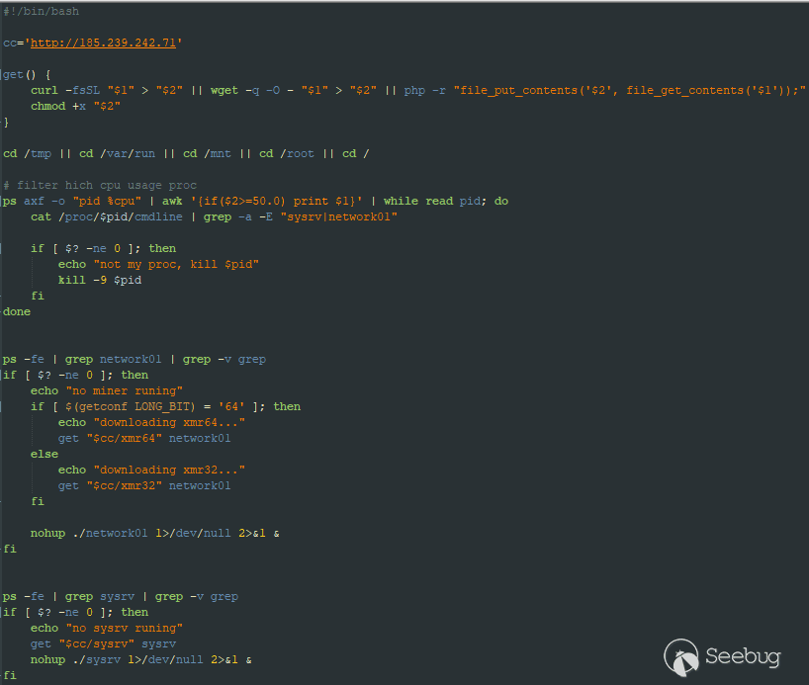Click the 'chmod +x "$2"' line

[x=75, y=106]
